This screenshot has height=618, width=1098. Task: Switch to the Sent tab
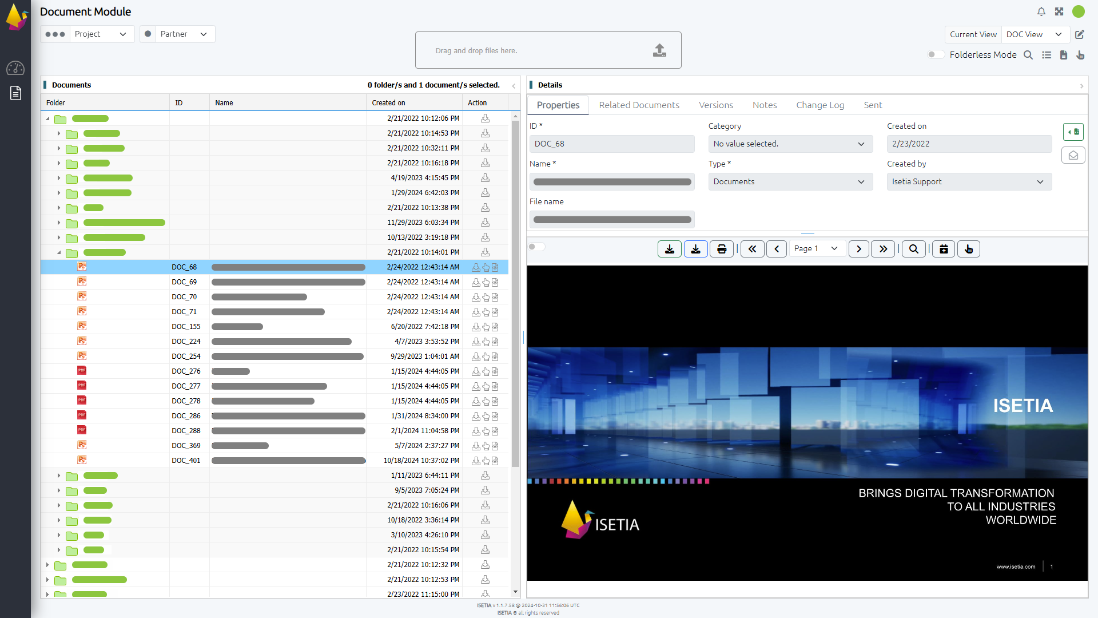coord(873,105)
